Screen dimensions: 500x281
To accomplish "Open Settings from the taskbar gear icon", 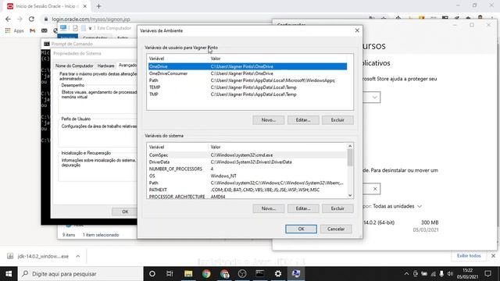I will point(278,274).
